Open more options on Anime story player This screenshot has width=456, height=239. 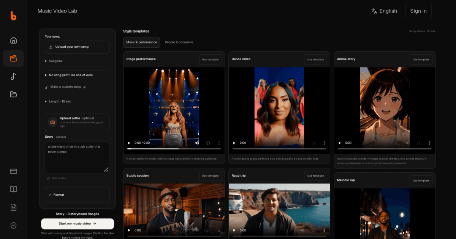point(429,143)
